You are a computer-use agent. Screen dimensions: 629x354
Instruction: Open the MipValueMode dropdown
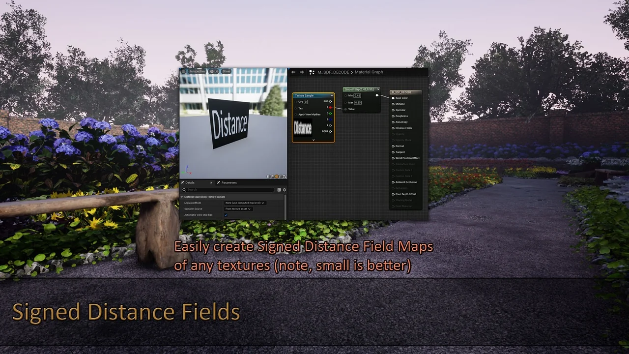(x=245, y=203)
